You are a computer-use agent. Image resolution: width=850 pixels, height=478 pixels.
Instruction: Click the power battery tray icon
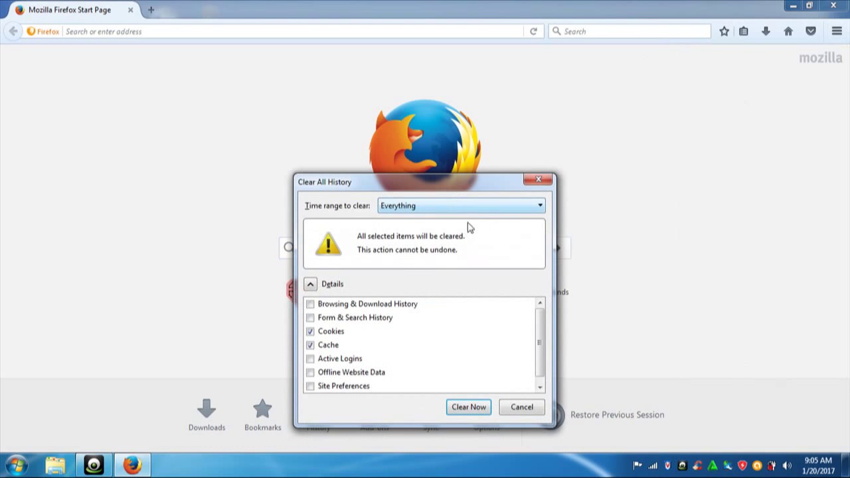[772, 465]
